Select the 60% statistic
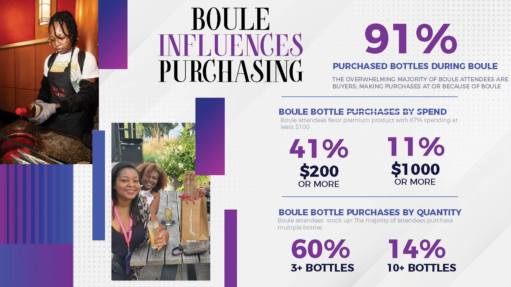 click(320, 249)
